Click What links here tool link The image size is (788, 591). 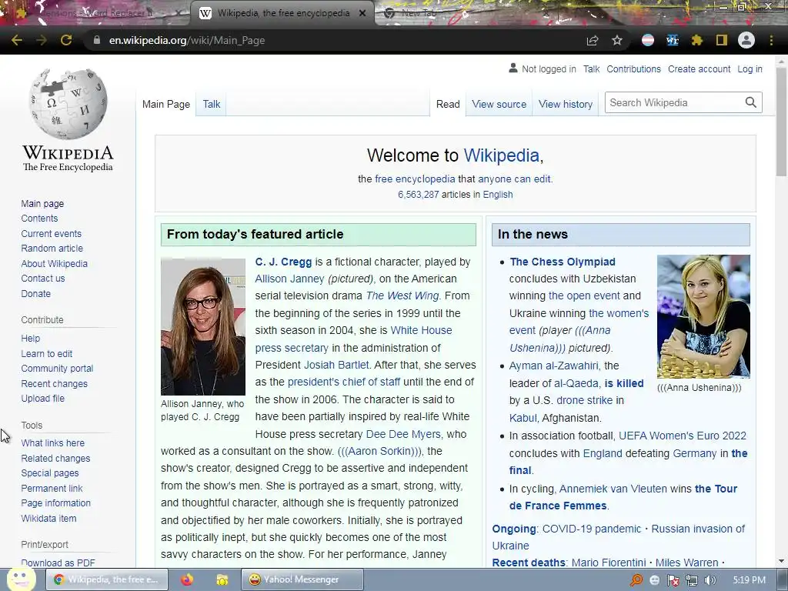click(x=53, y=442)
